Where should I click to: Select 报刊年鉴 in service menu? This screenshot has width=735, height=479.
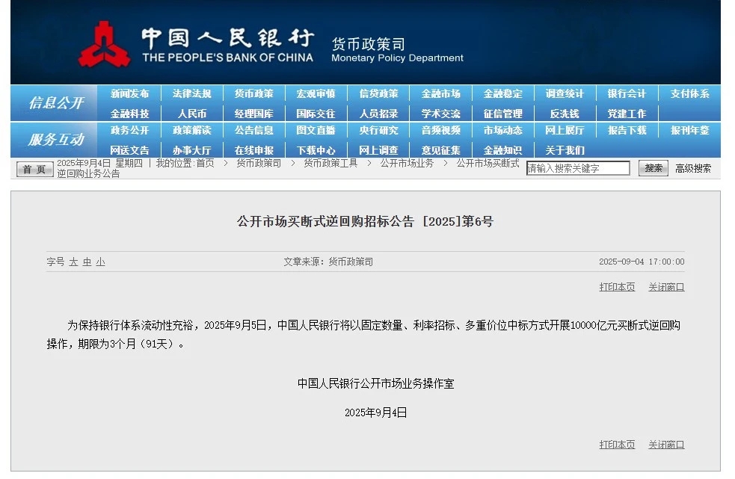click(x=689, y=130)
